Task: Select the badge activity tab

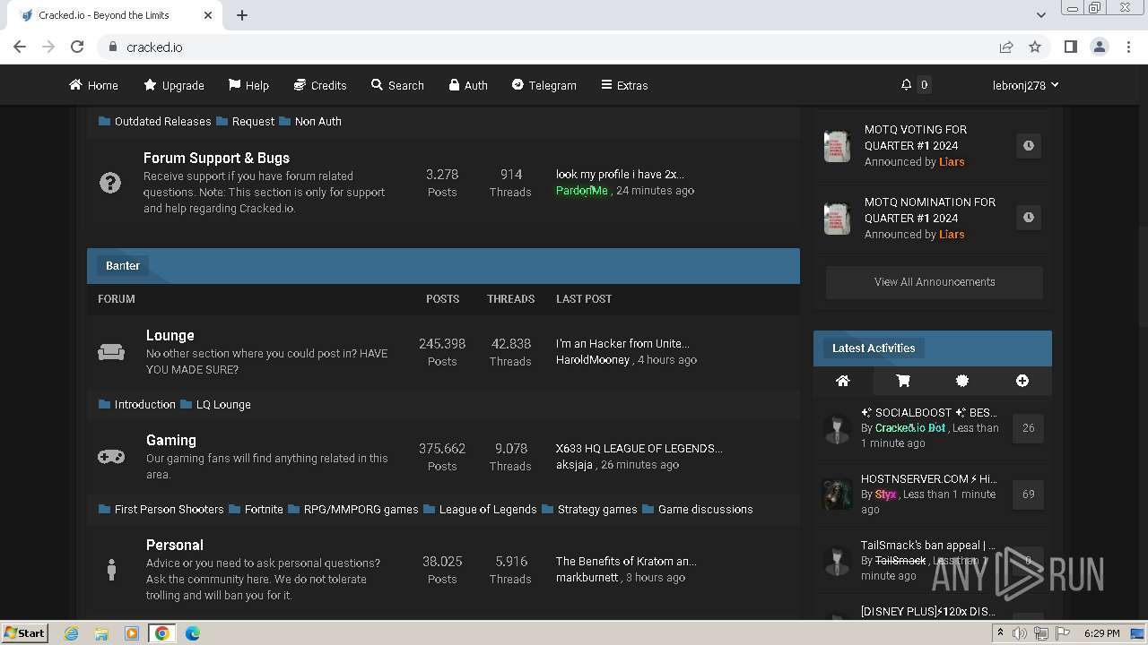Action: (962, 381)
